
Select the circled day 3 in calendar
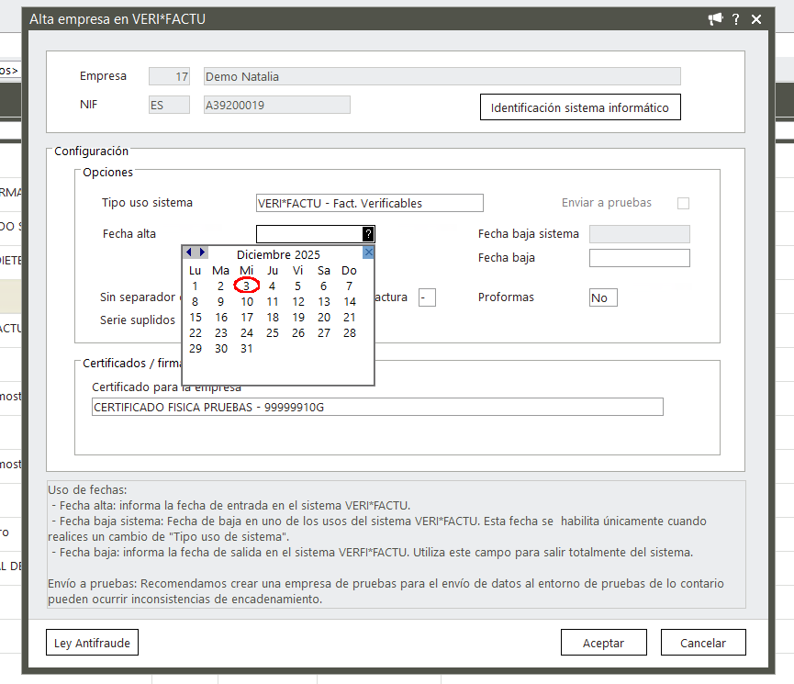[246, 286]
